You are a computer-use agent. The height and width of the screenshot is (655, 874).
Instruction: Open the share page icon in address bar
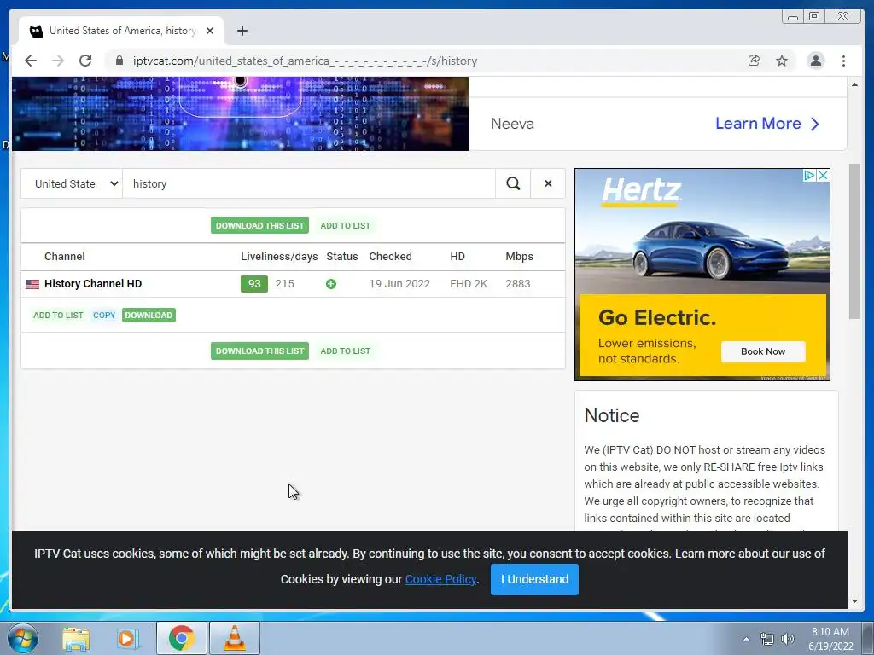pyautogui.click(x=755, y=61)
